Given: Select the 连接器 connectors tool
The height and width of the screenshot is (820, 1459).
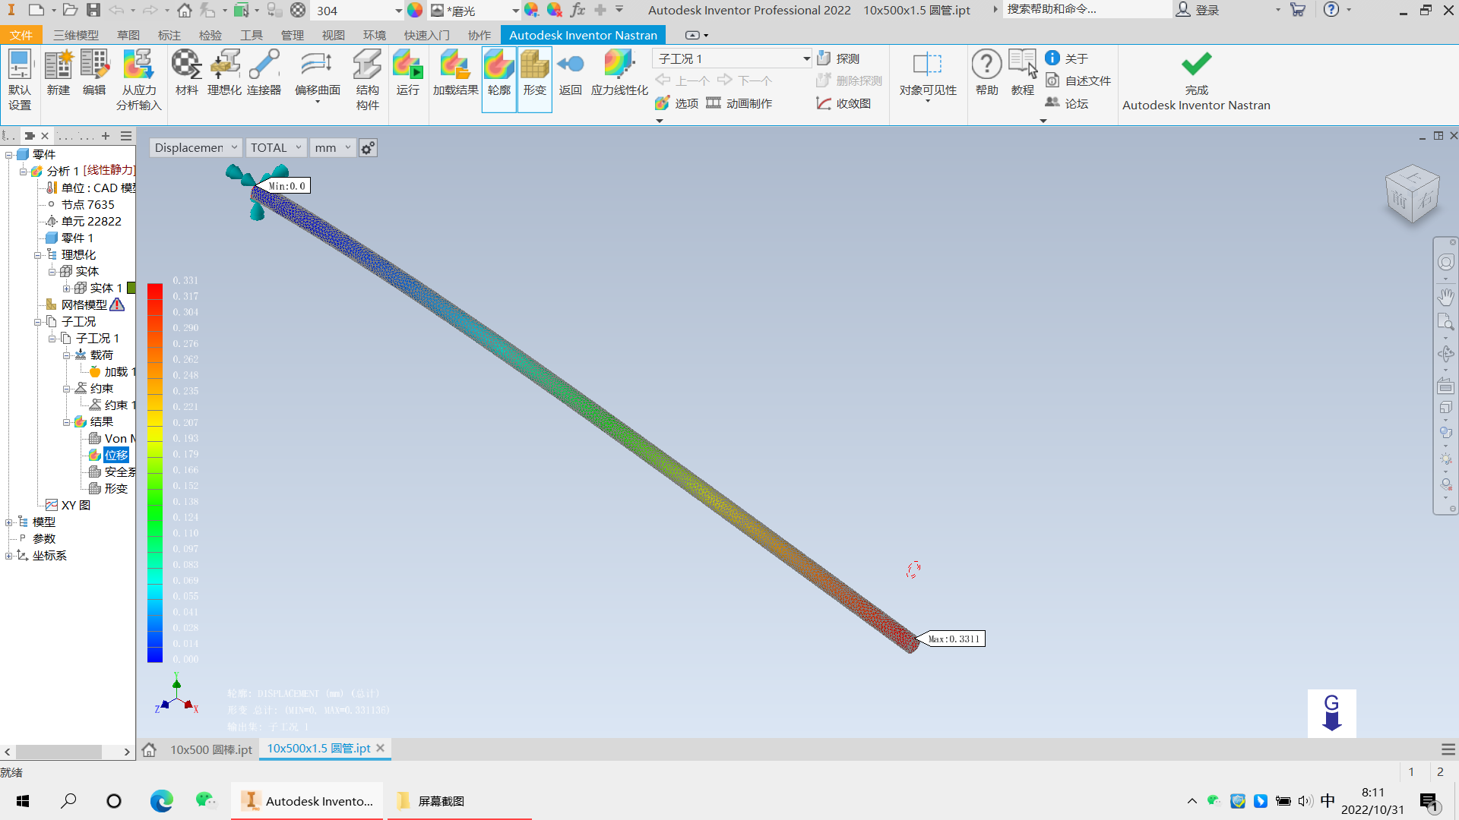Looking at the screenshot, I should pyautogui.click(x=264, y=73).
